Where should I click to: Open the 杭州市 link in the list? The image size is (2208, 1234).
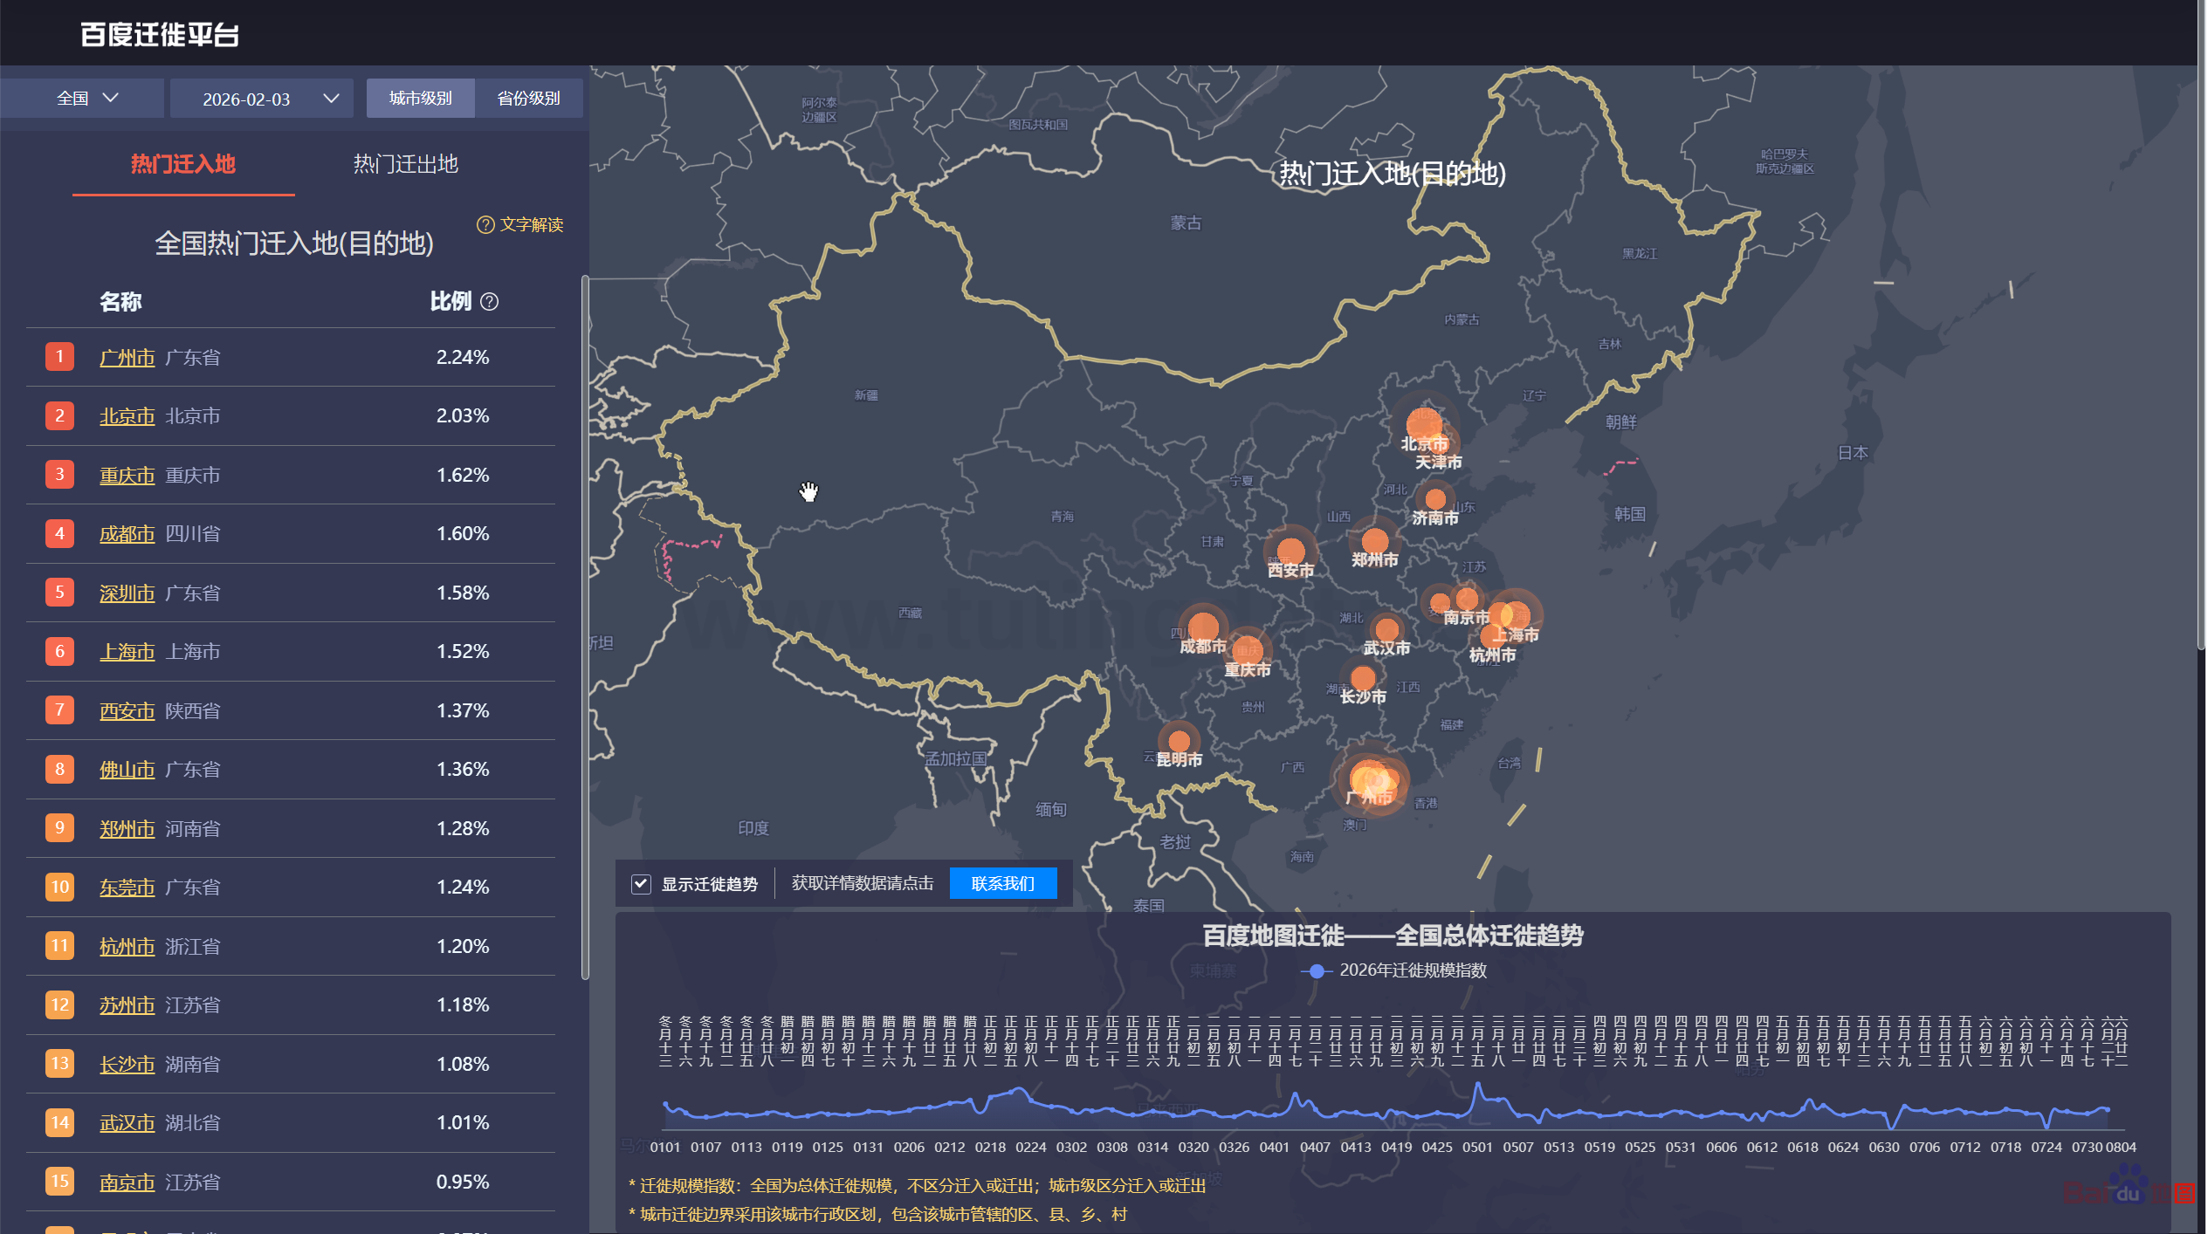point(127,947)
